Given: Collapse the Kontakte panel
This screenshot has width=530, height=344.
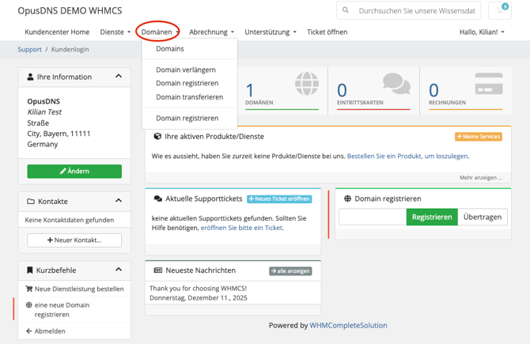Looking at the screenshot, I should point(119,201).
